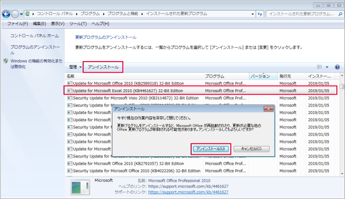Click the Microsoft Office thumbnail in details pane
Screen dimensions: 345x199
78,187
